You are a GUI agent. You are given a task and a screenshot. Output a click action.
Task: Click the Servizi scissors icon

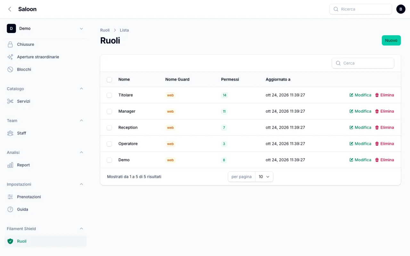point(10,101)
